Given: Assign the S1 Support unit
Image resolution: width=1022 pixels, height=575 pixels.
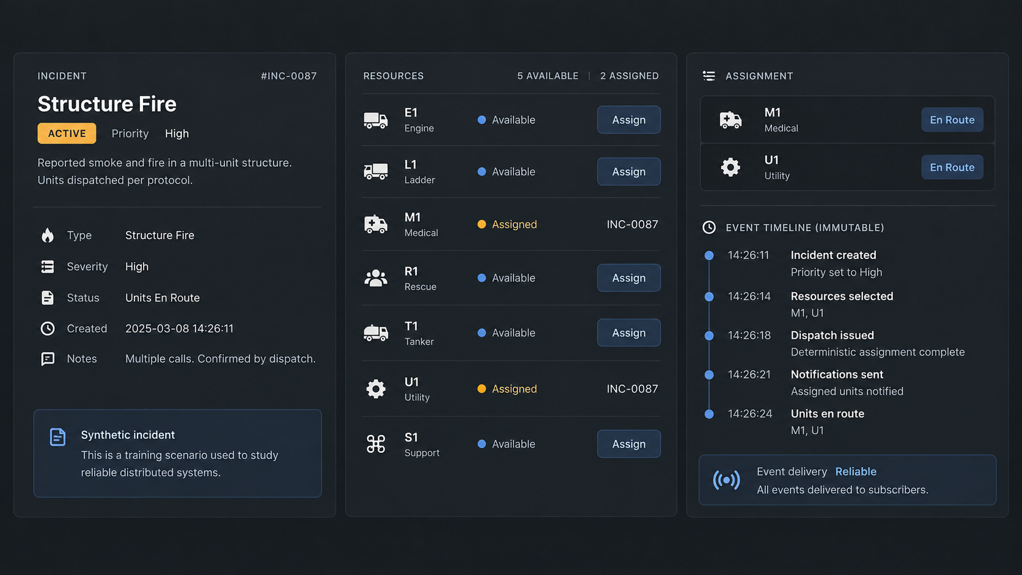Looking at the screenshot, I should (x=629, y=444).
